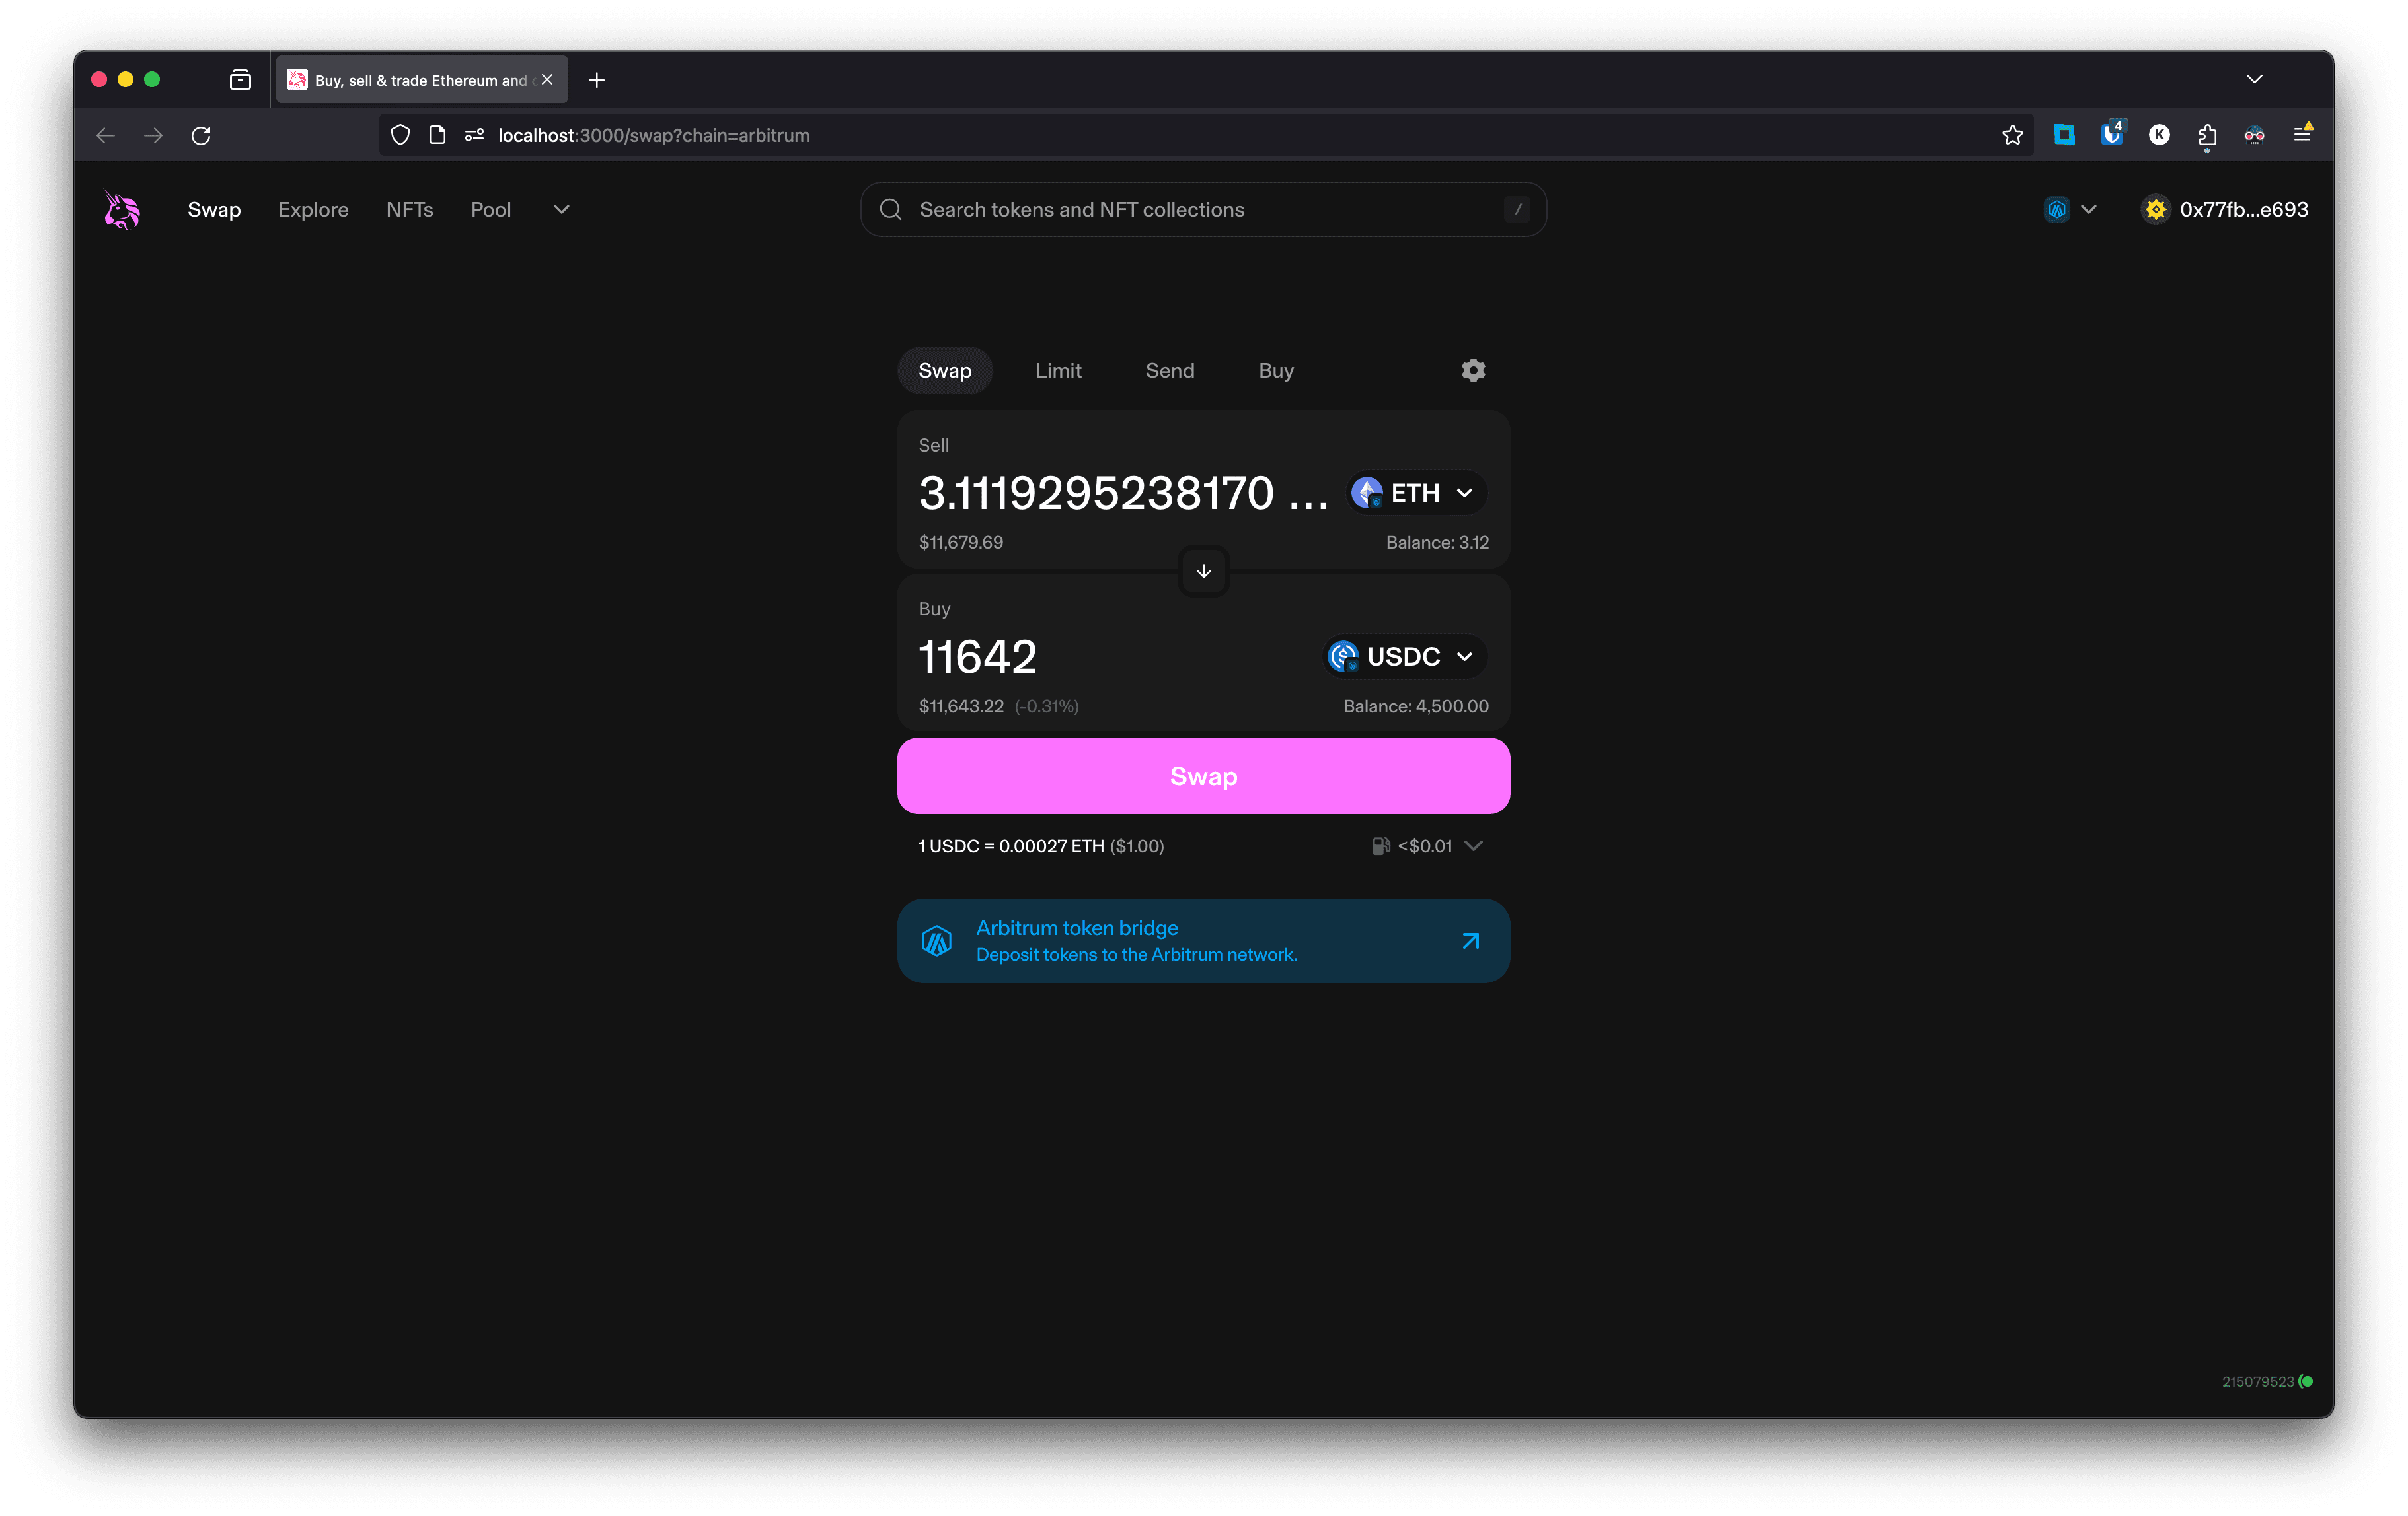Go back in browser history
2408x1516 pixels.
tap(105, 135)
